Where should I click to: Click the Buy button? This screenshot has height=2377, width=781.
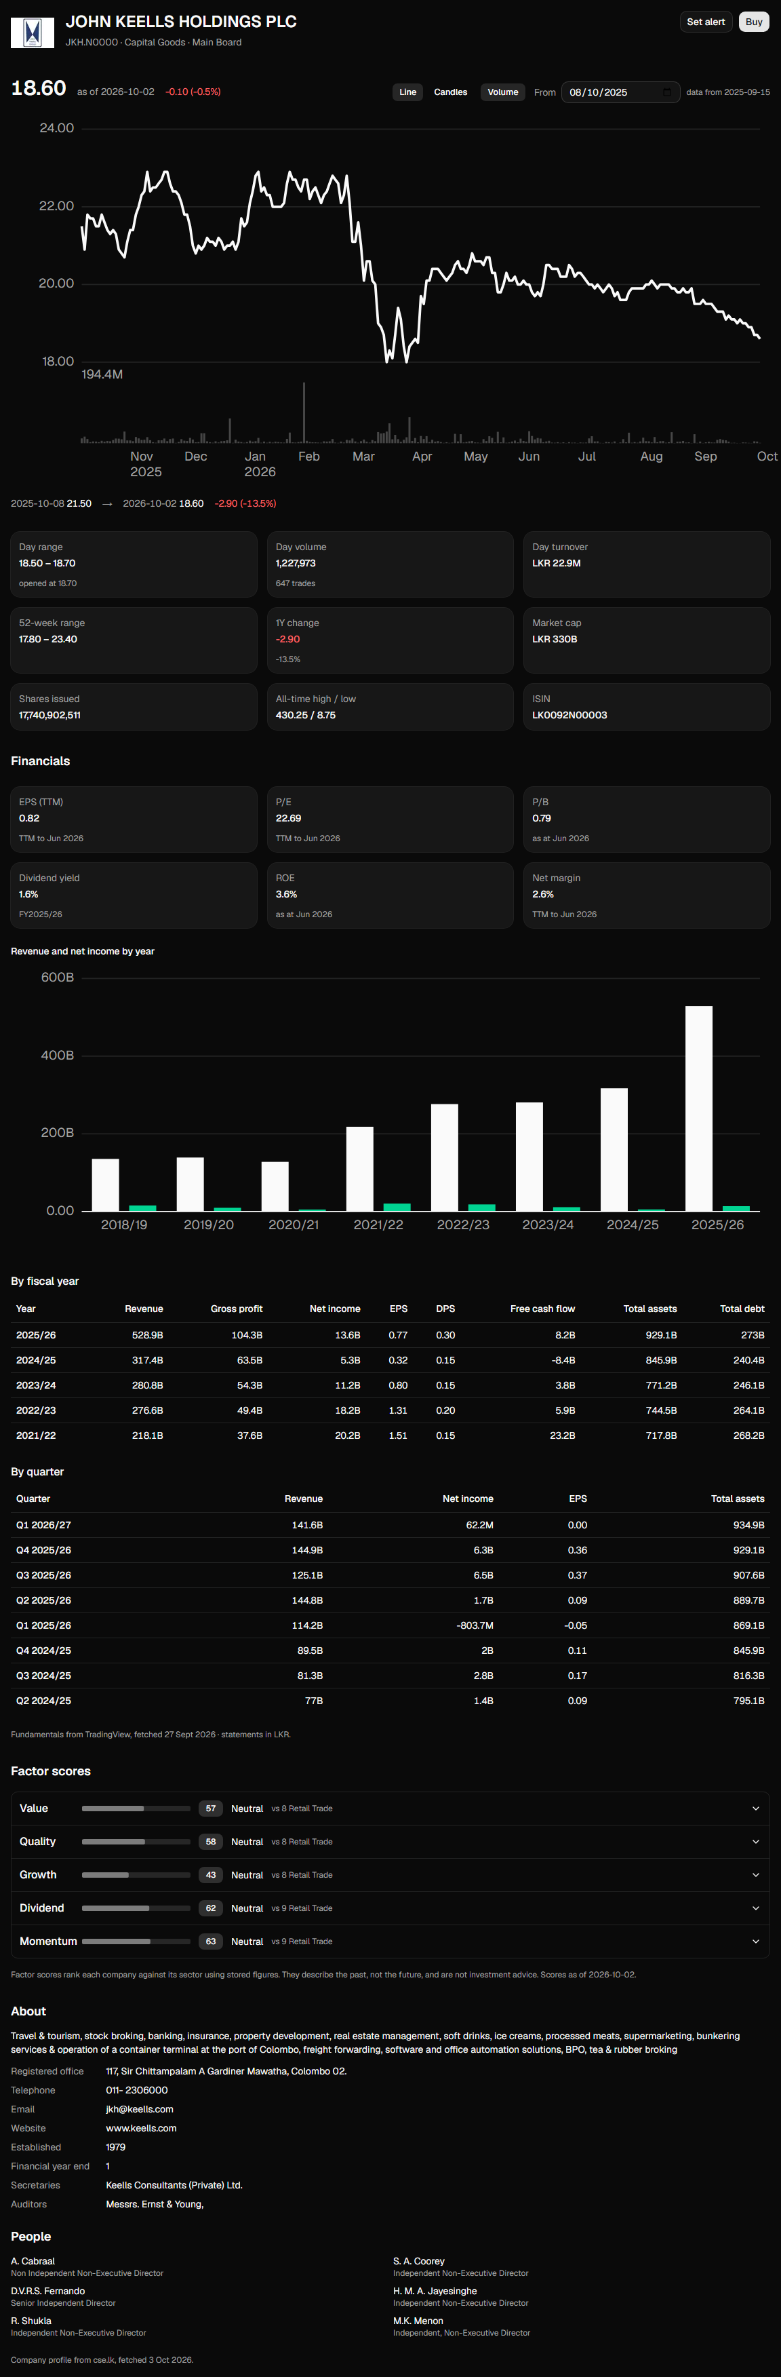tap(755, 22)
